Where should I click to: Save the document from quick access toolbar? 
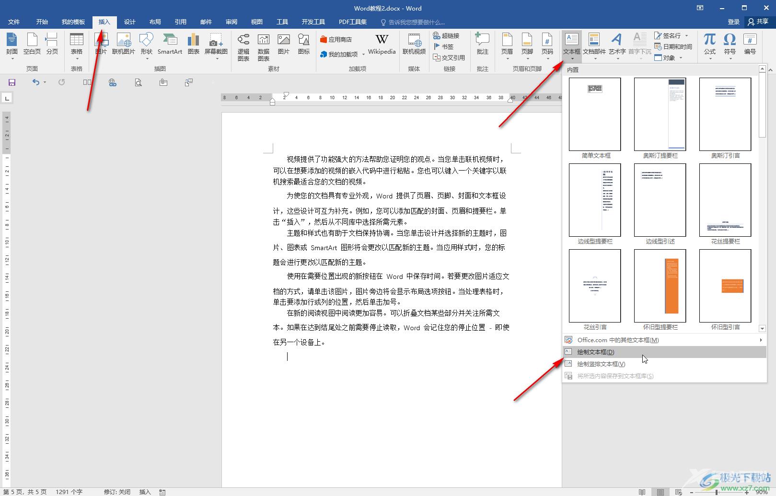tap(12, 82)
